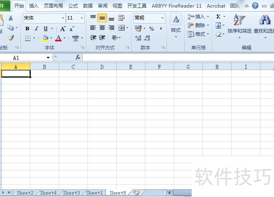
Task: Increase decimal places icon
Action: tap(138, 38)
